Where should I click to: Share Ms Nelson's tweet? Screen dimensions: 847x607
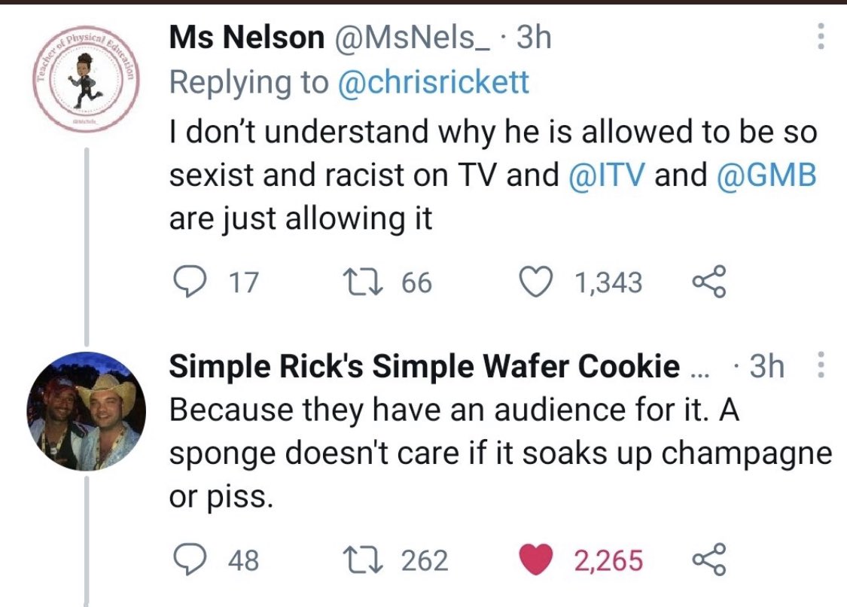pos(710,282)
